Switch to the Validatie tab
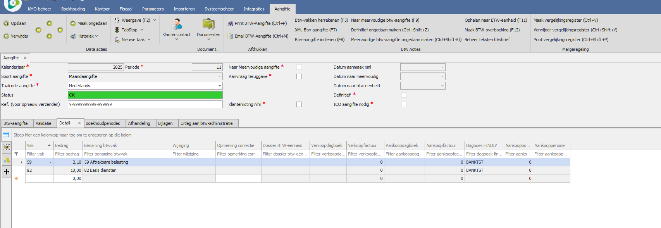 coord(43,123)
